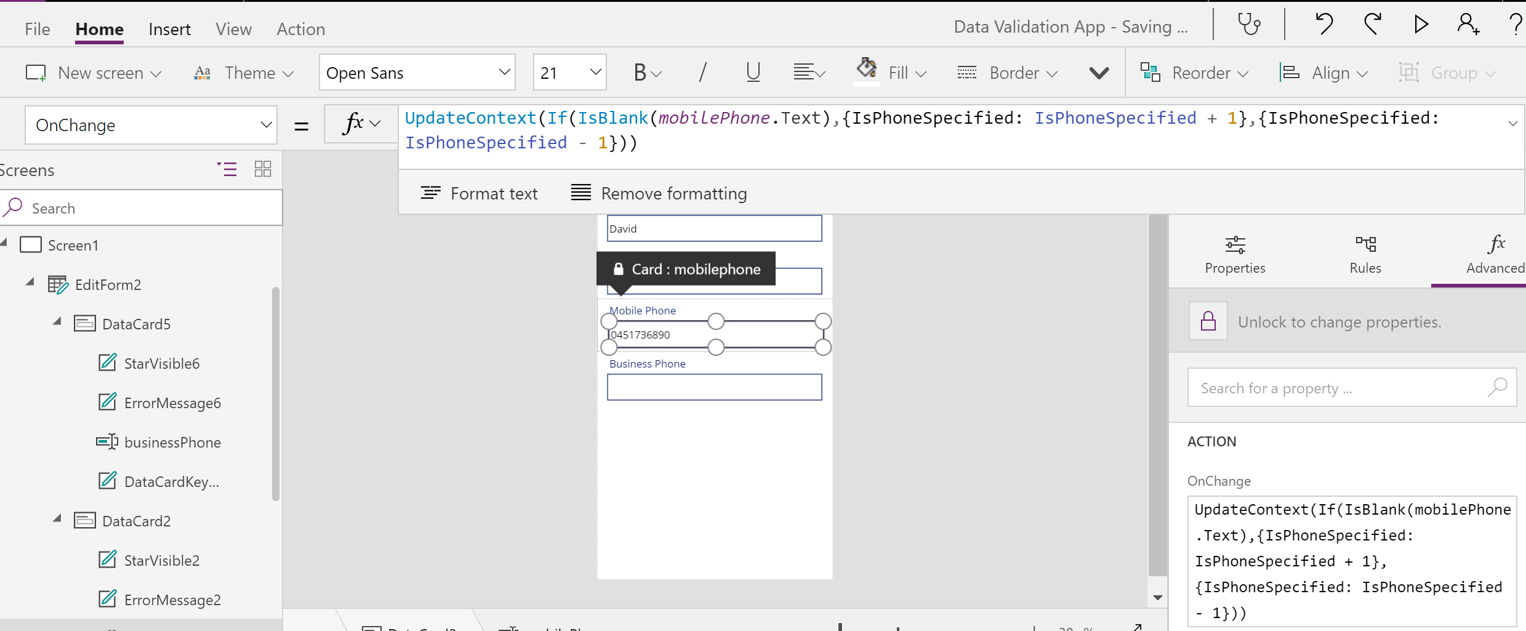The image size is (1526, 631).
Task: Switch to the Rules tab
Action: [1365, 254]
